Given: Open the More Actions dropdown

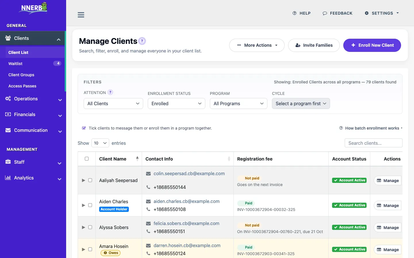Looking at the screenshot, I should click(257, 45).
